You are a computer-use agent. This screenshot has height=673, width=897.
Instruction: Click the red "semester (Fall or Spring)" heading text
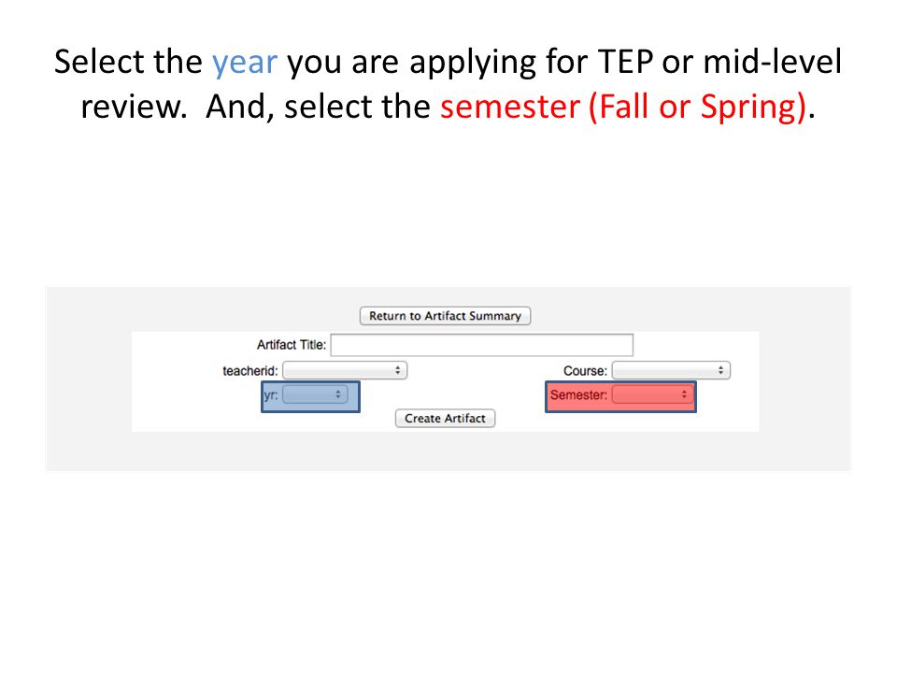pos(623,107)
